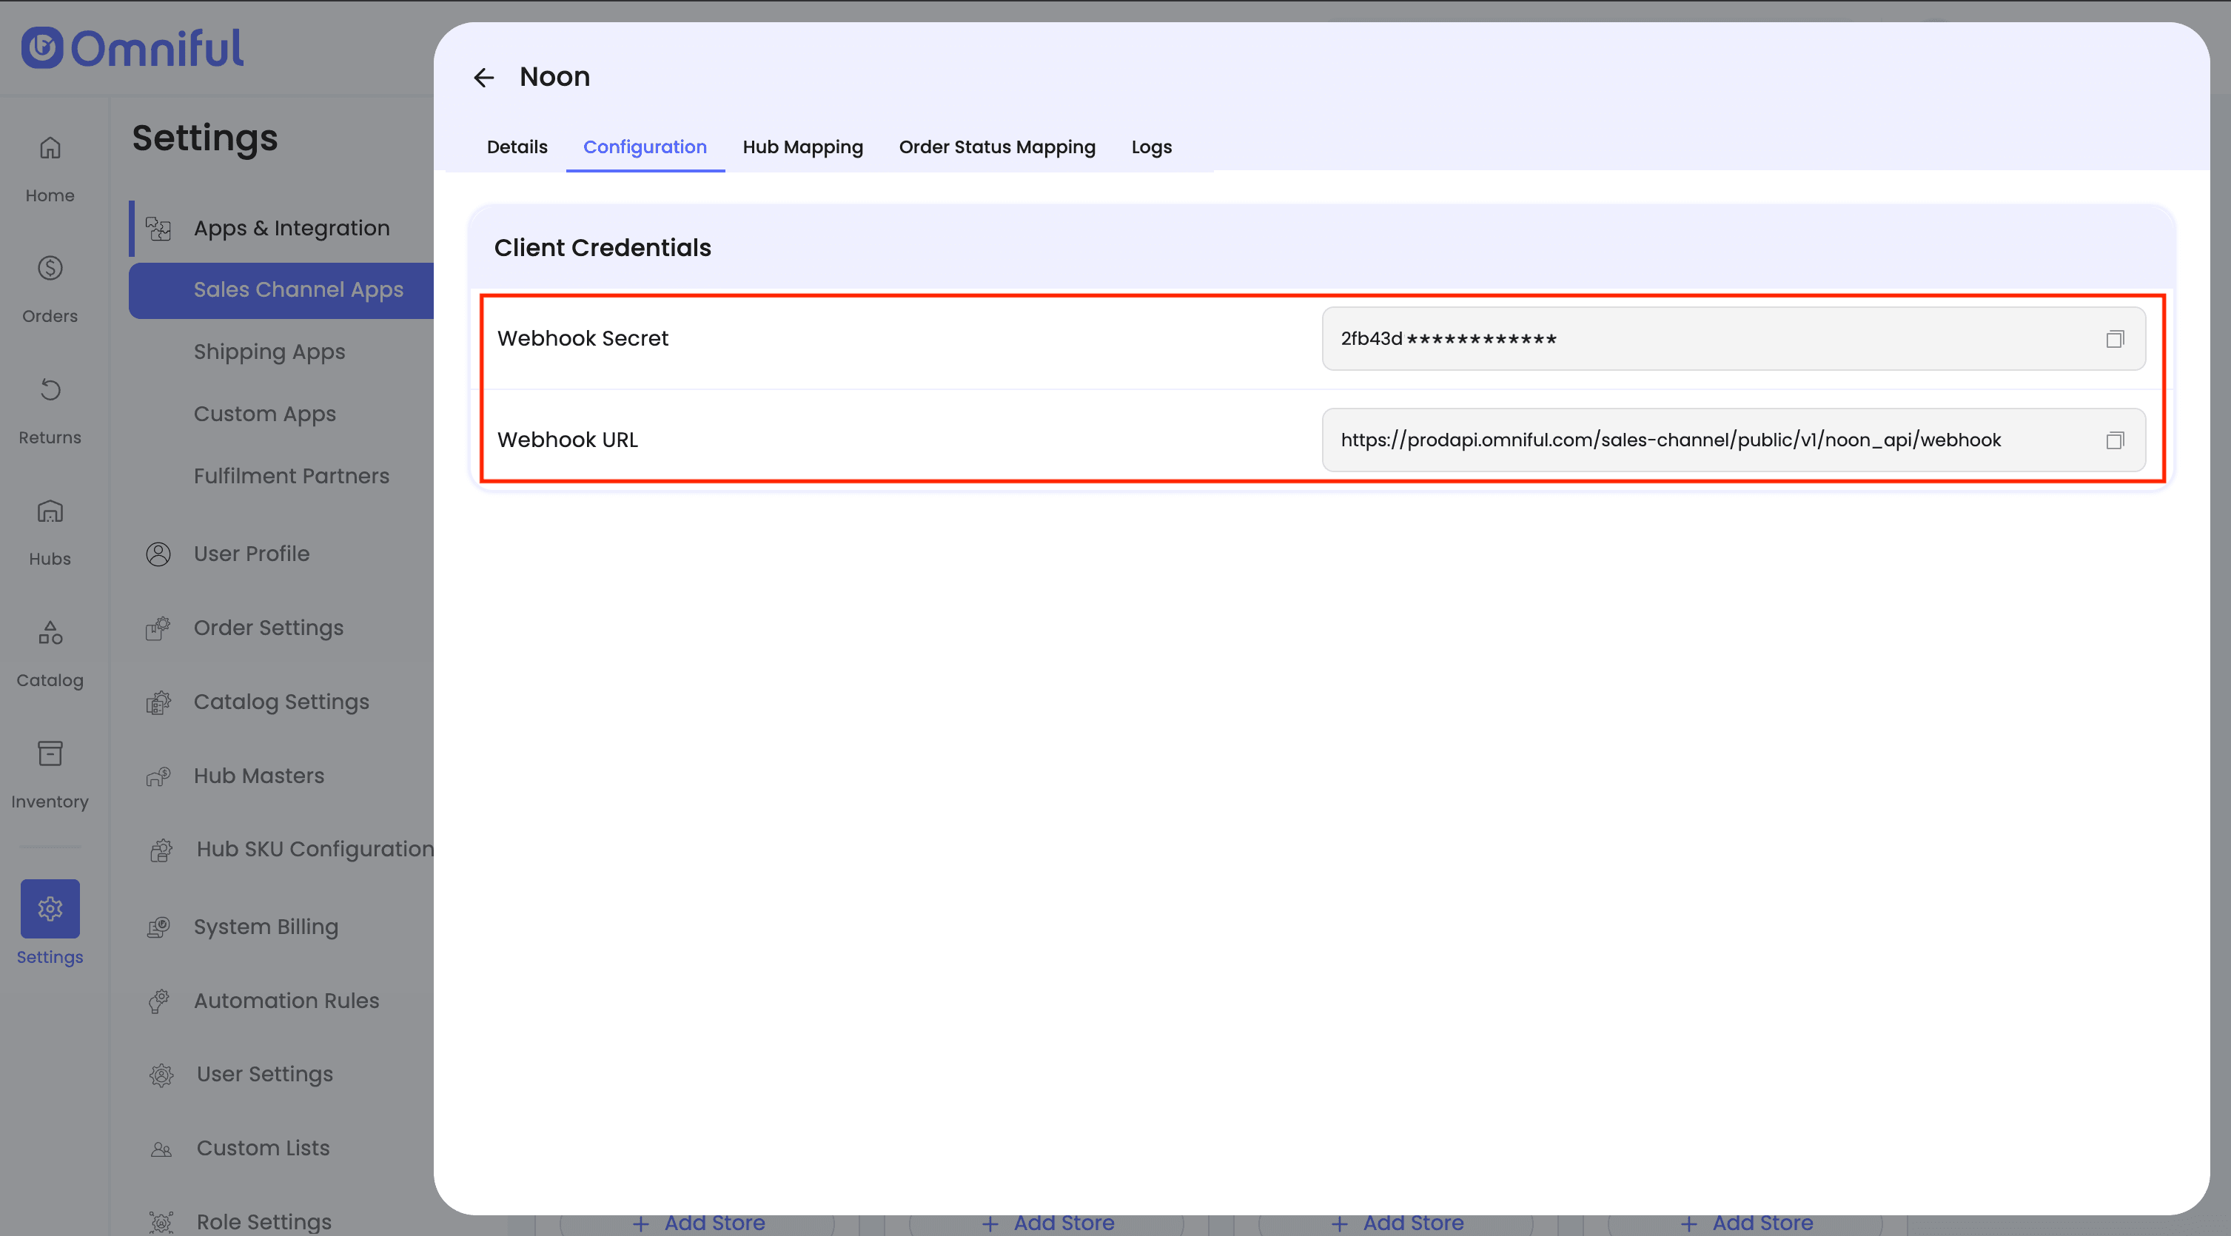Switch to the Details tab
This screenshot has height=1236, width=2231.
pyautogui.click(x=517, y=147)
